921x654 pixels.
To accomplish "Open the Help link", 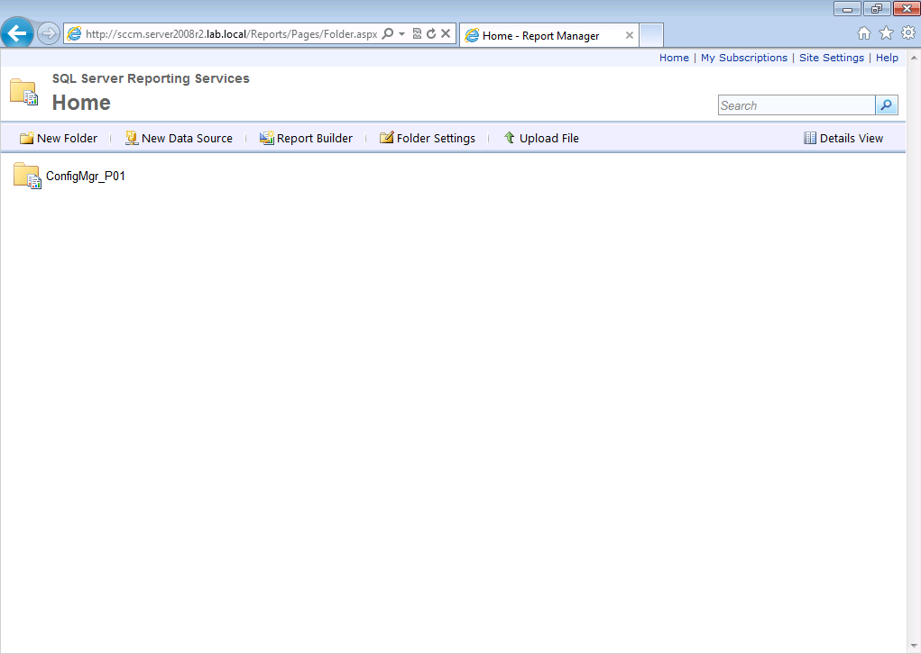I will [x=887, y=58].
